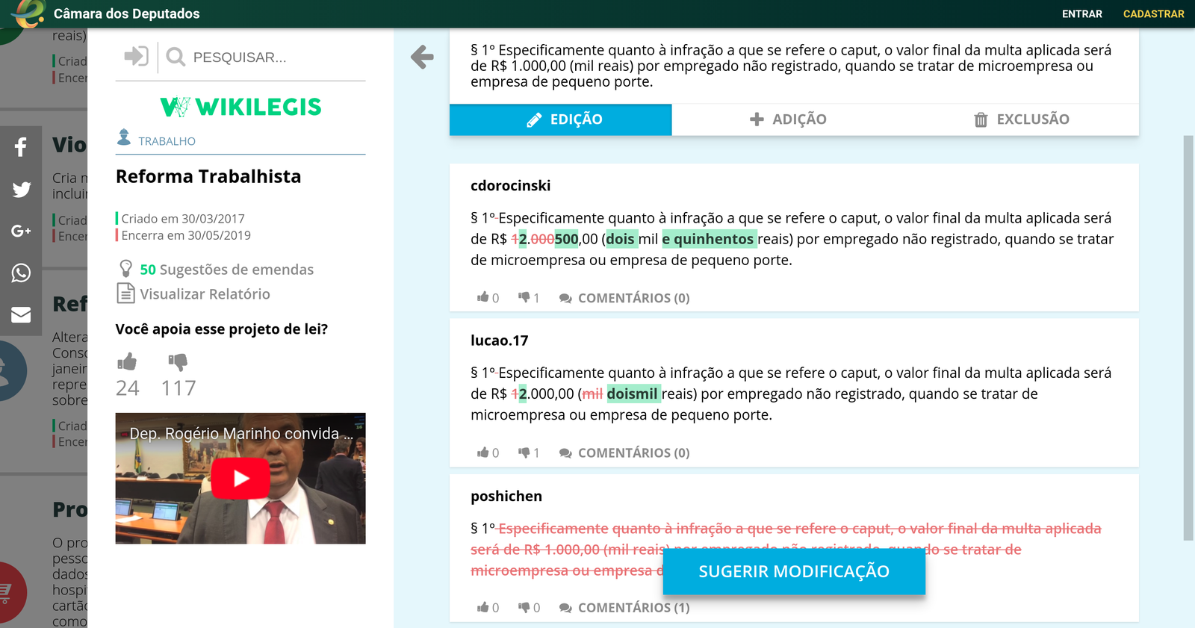Click the Facebook share icon
1195x628 pixels.
21,147
